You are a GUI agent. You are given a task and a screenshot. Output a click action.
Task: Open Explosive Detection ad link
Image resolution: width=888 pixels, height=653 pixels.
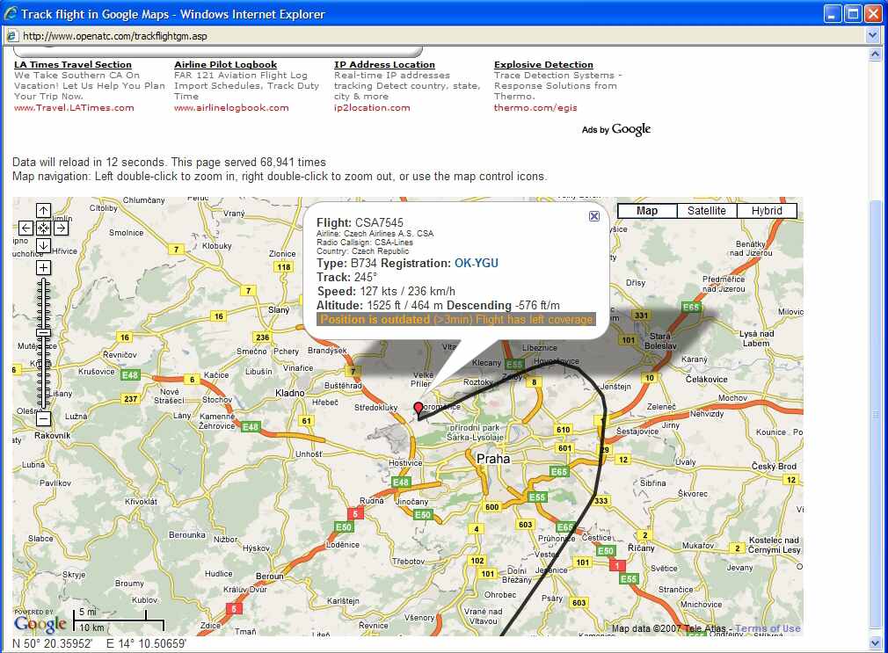543,64
